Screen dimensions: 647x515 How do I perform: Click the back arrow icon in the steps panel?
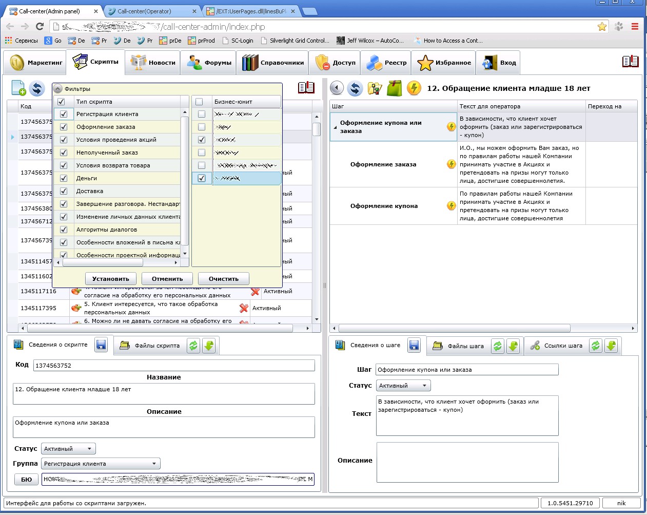337,88
